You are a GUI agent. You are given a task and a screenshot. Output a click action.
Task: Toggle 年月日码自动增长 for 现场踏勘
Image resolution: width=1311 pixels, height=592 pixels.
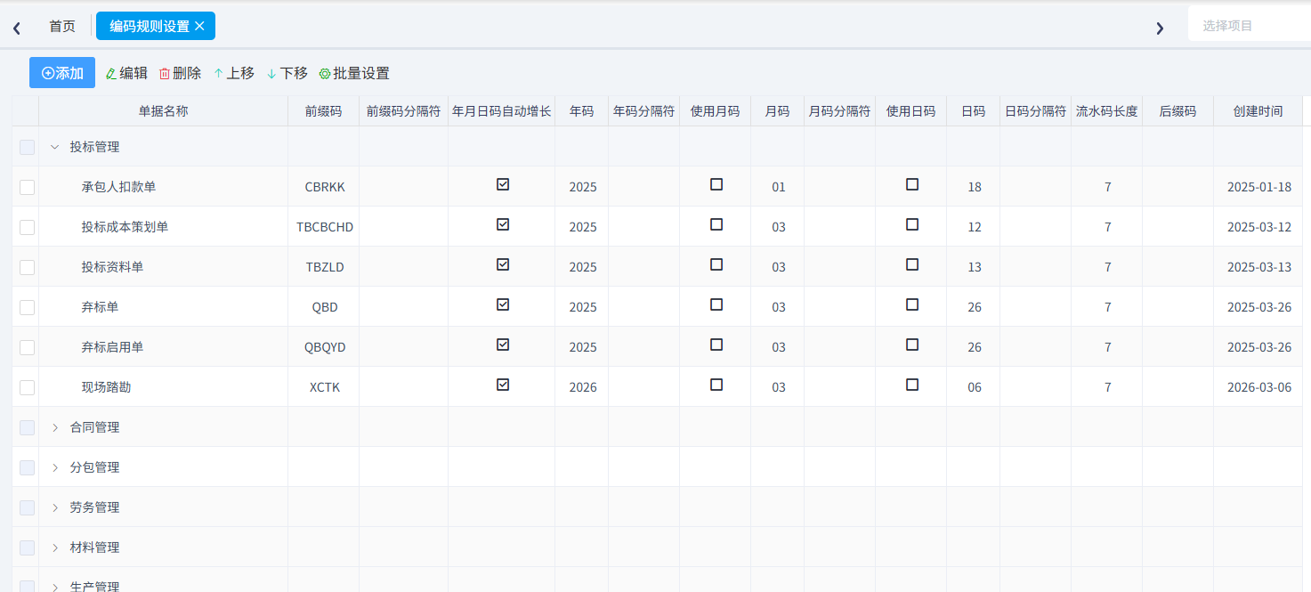503,385
